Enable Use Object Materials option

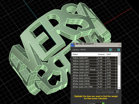[107, 92]
